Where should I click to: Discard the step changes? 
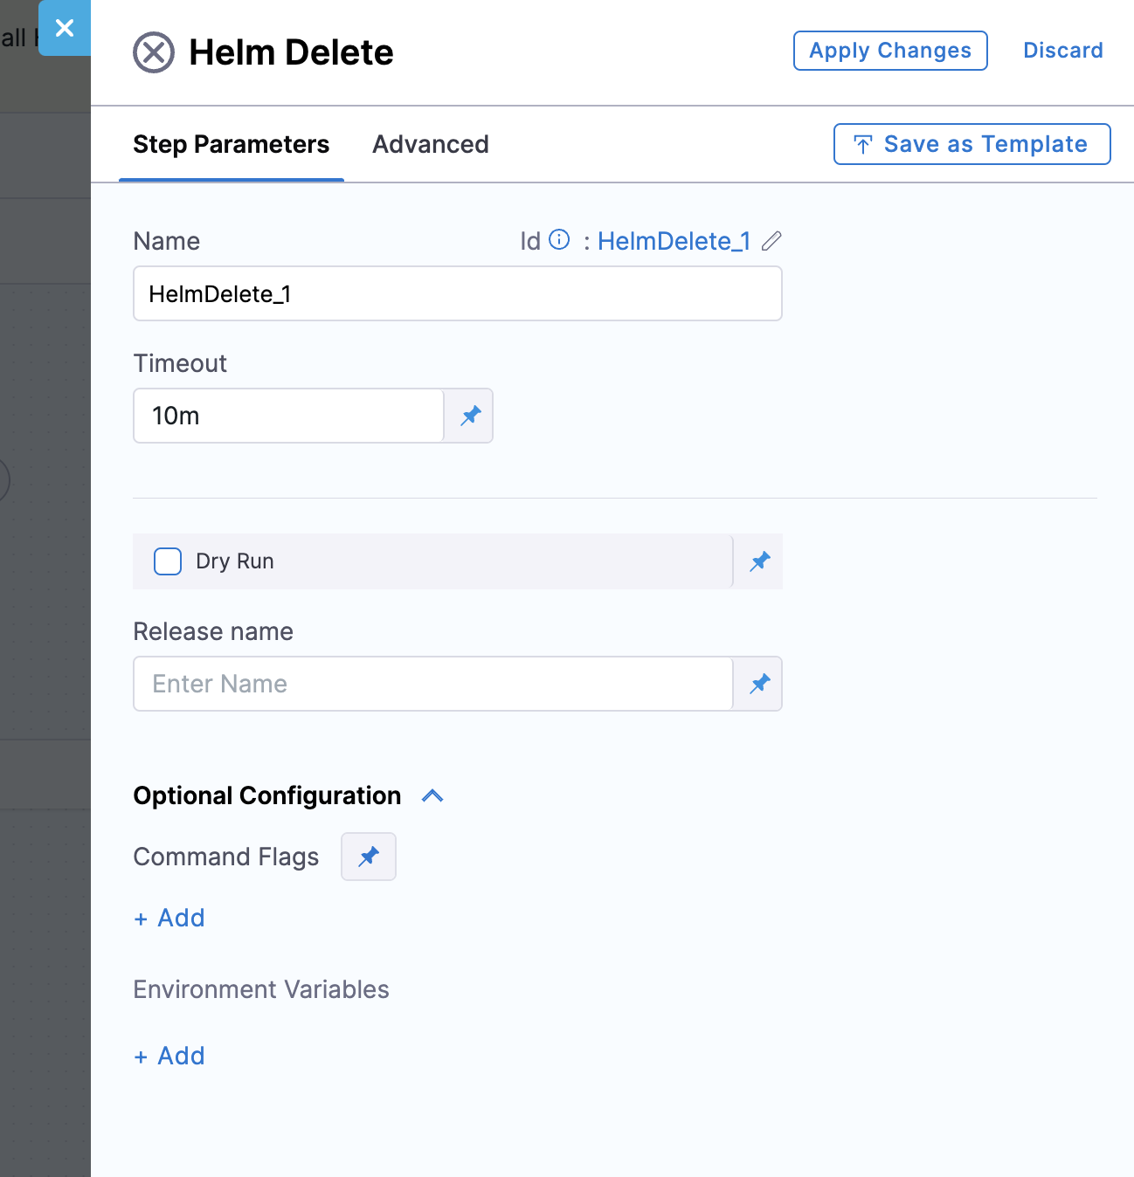click(x=1062, y=51)
